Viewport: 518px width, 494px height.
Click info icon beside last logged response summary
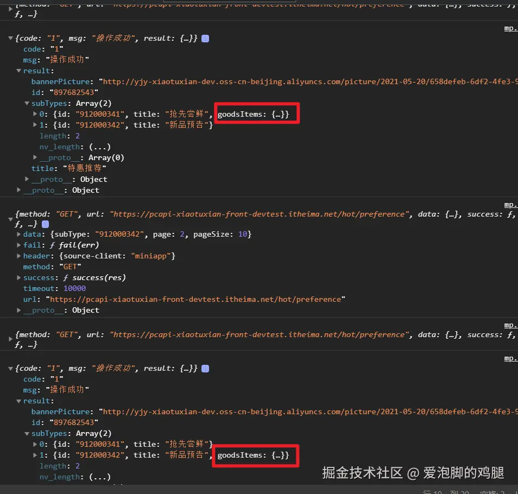point(205,369)
